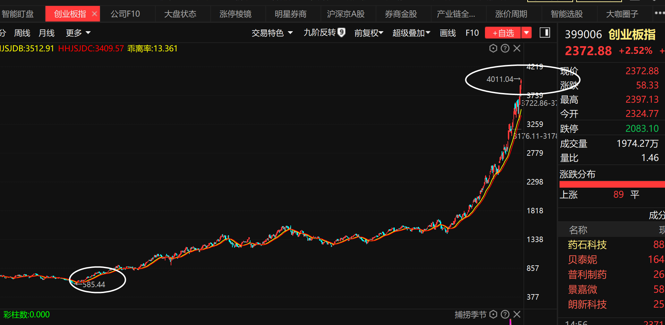665x325 pixels.
Task: Click 跌停 value 2083.10
Action: pyautogui.click(x=642, y=129)
